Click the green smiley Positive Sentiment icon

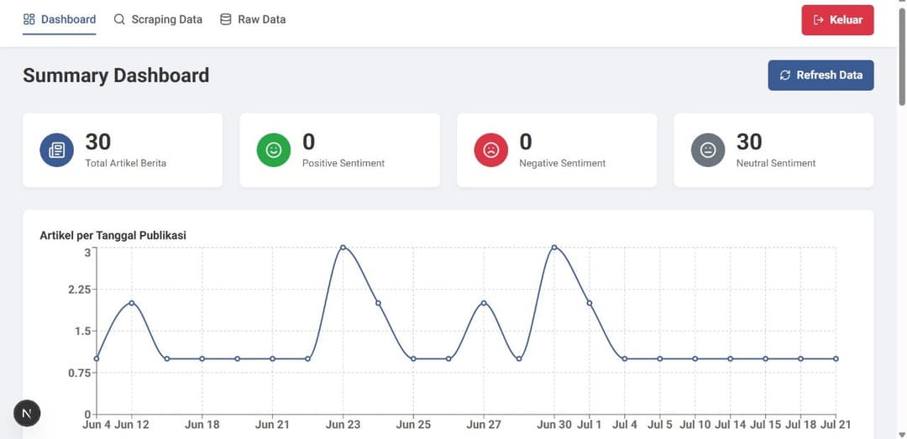274,150
